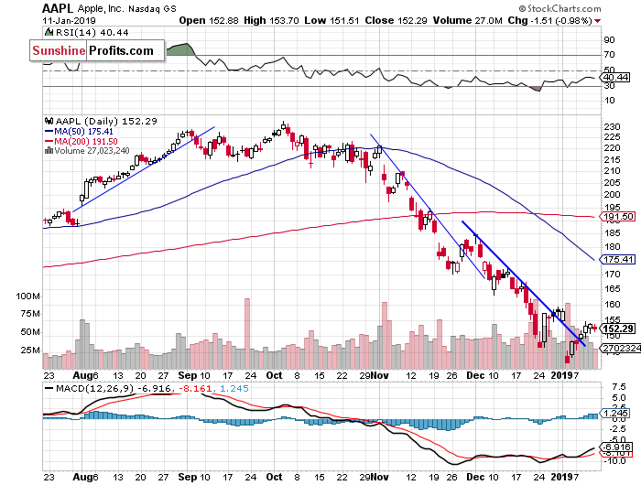Click the 'Open 152.88' value
Screen dimensions: 641x485
click(209, 20)
